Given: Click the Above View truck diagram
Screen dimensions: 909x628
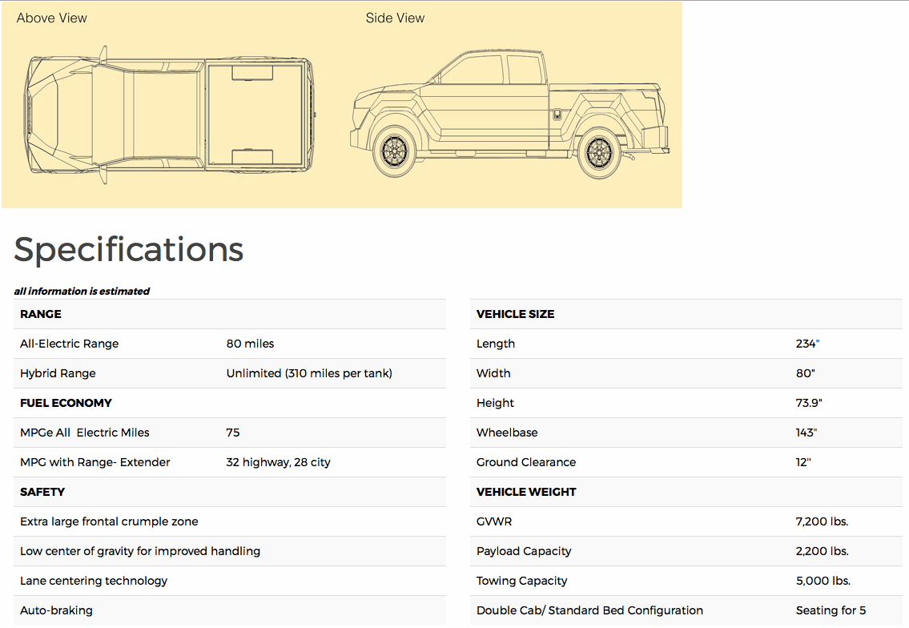Looking at the screenshot, I should pyautogui.click(x=170, y=115).
